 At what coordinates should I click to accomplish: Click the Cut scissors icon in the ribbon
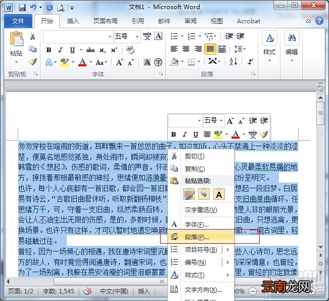coord(32,36)
